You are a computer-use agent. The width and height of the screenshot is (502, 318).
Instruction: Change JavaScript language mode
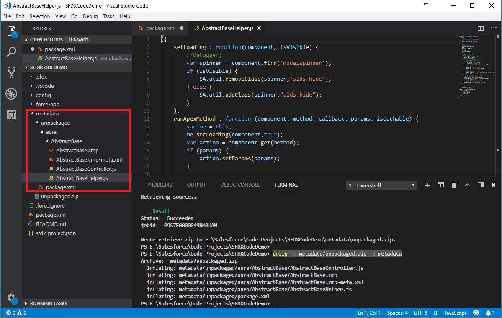pyautogui.click(x=455, y=313)
